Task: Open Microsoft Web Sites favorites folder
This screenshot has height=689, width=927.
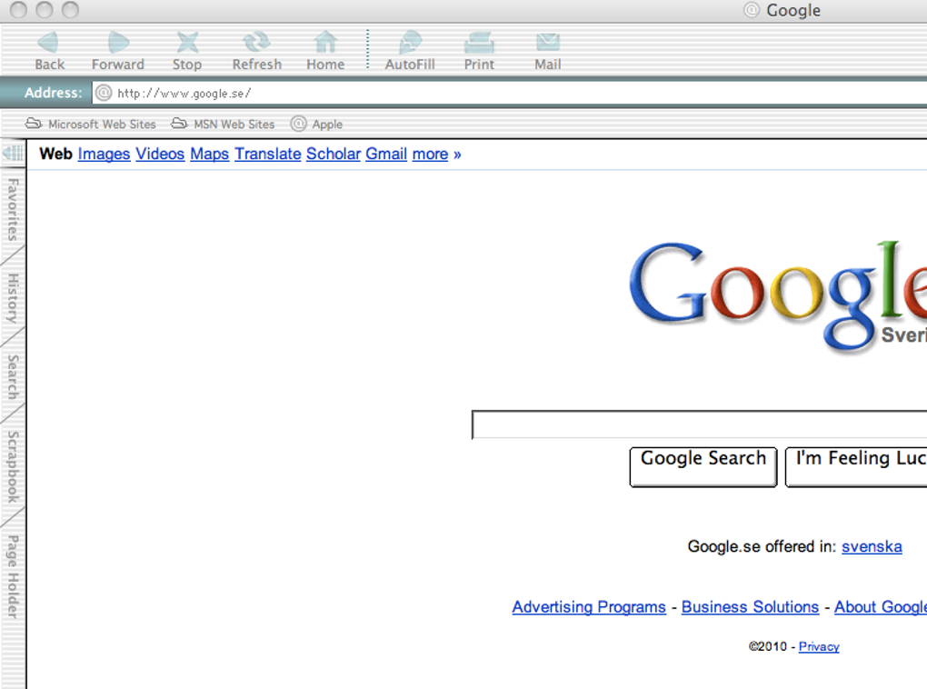Action: point(91,125)
